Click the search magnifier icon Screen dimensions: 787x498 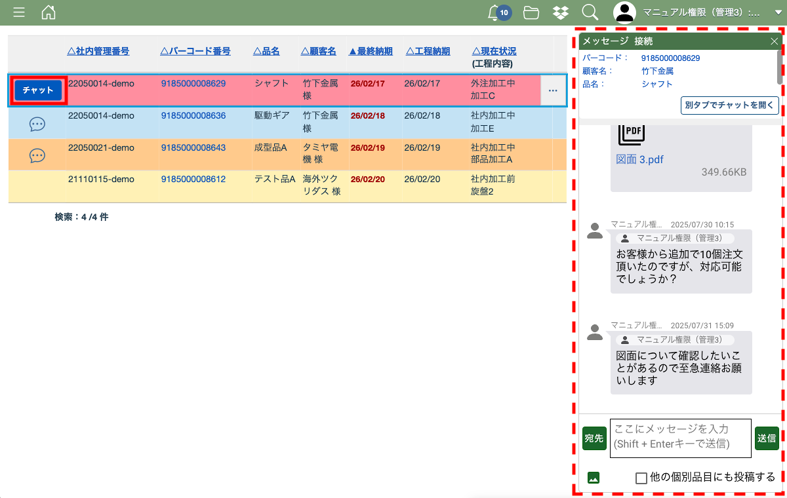(590, 12)
